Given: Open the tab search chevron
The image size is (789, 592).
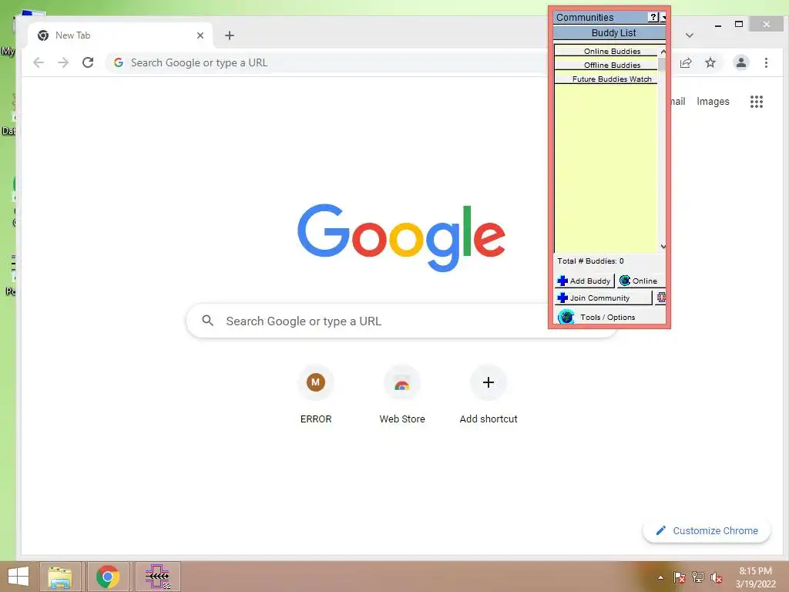Looking at the screenshot, I should (690, 35).
